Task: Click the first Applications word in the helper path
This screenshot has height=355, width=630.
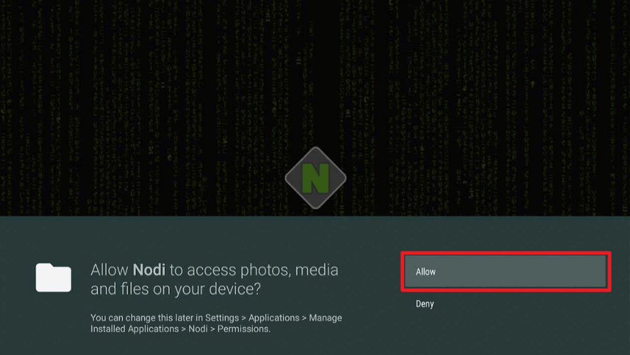Action: 273,318
